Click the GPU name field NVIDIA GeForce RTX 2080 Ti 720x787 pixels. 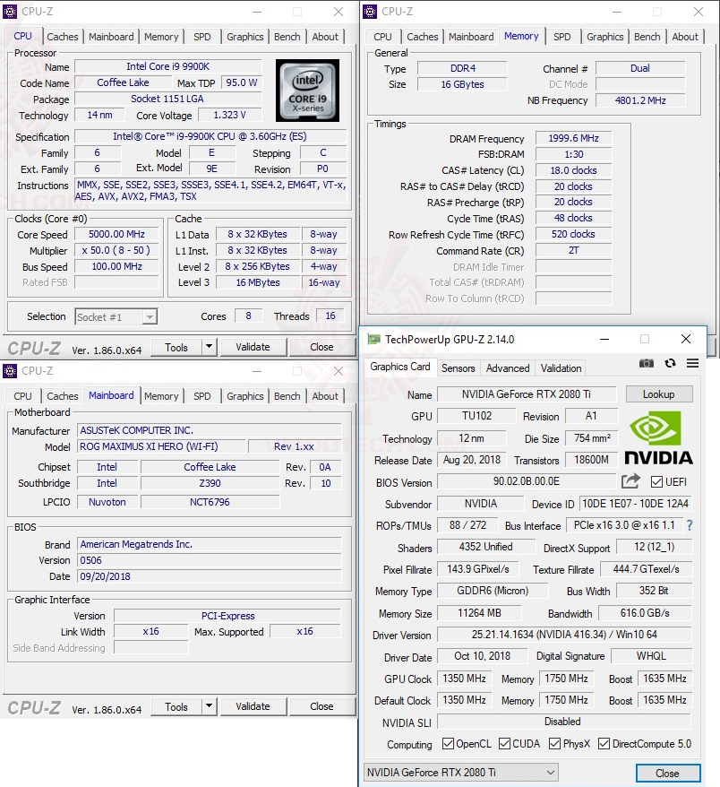point(527,394)
